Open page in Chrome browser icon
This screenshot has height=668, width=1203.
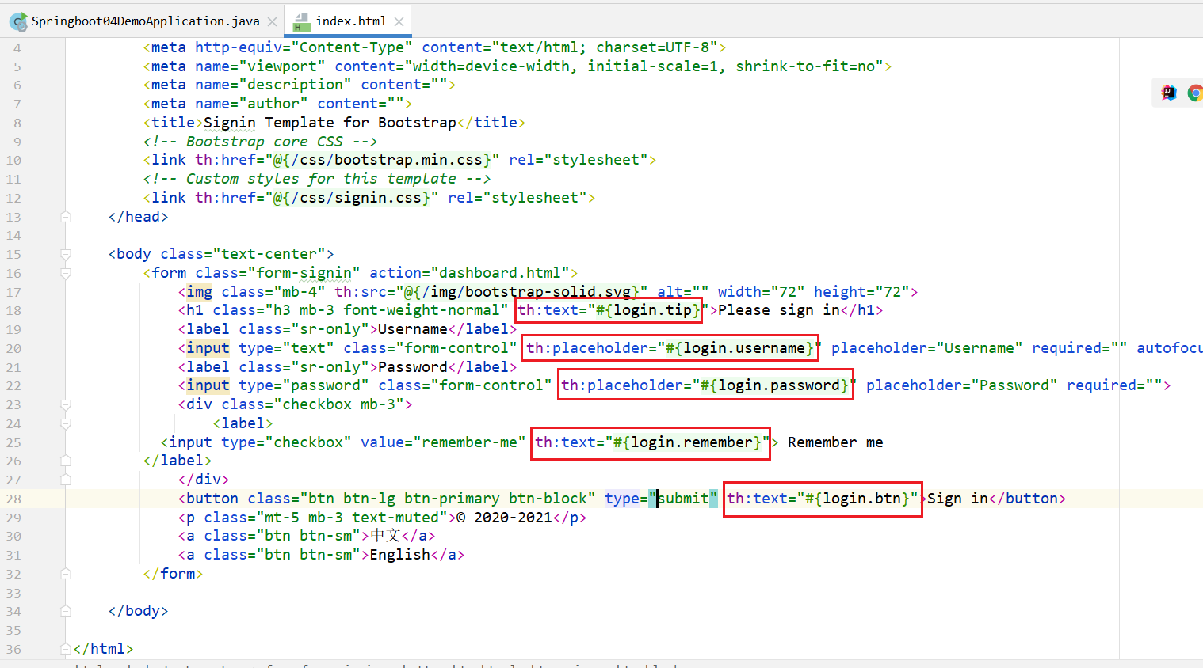[x=1194, y=93]
